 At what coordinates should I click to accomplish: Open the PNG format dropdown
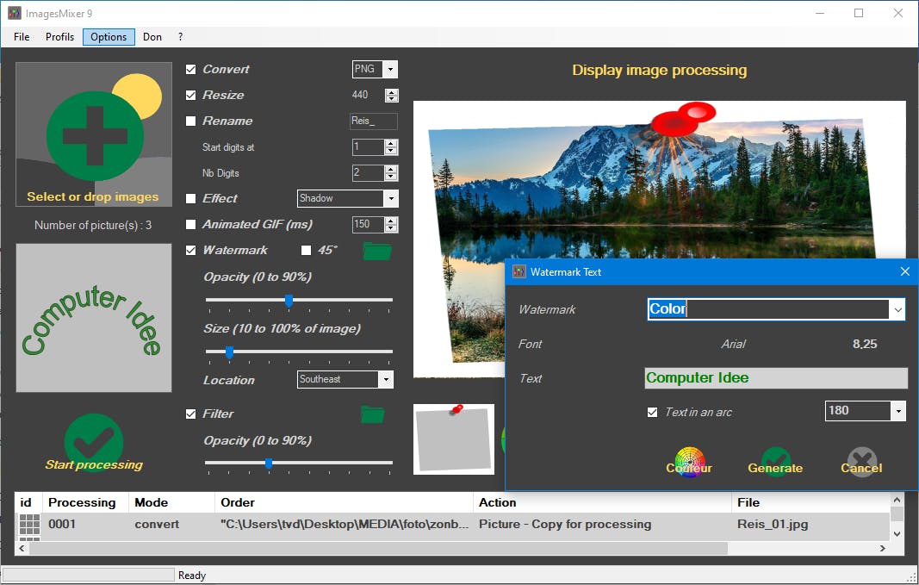[390, 69]
